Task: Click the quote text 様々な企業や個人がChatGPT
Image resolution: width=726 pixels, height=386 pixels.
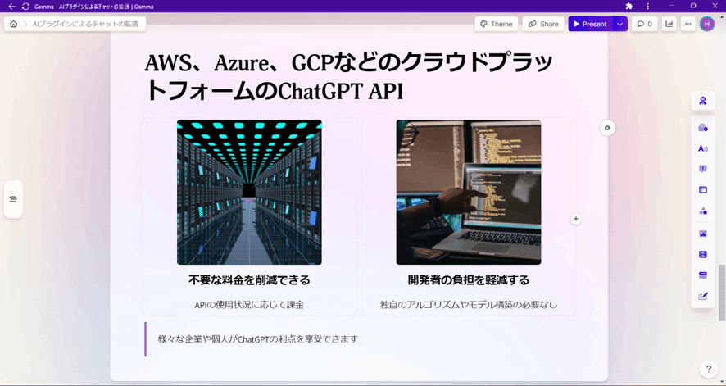Action: pyautogui.click(x=258, y=338)
